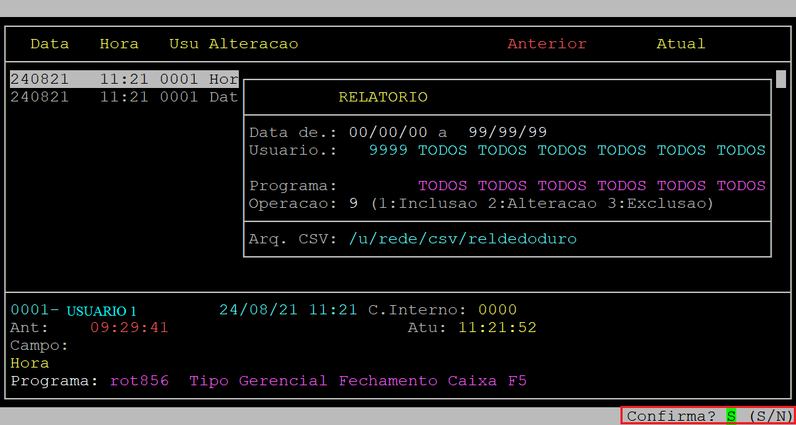
Task: Click the Hora column header
Action: (x=119, y=44)
